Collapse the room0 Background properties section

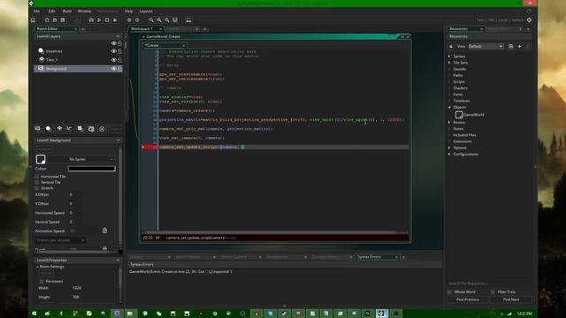click(118, 140)
